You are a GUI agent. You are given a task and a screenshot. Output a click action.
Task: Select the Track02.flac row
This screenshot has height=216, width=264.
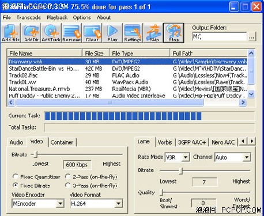point(127,75)
